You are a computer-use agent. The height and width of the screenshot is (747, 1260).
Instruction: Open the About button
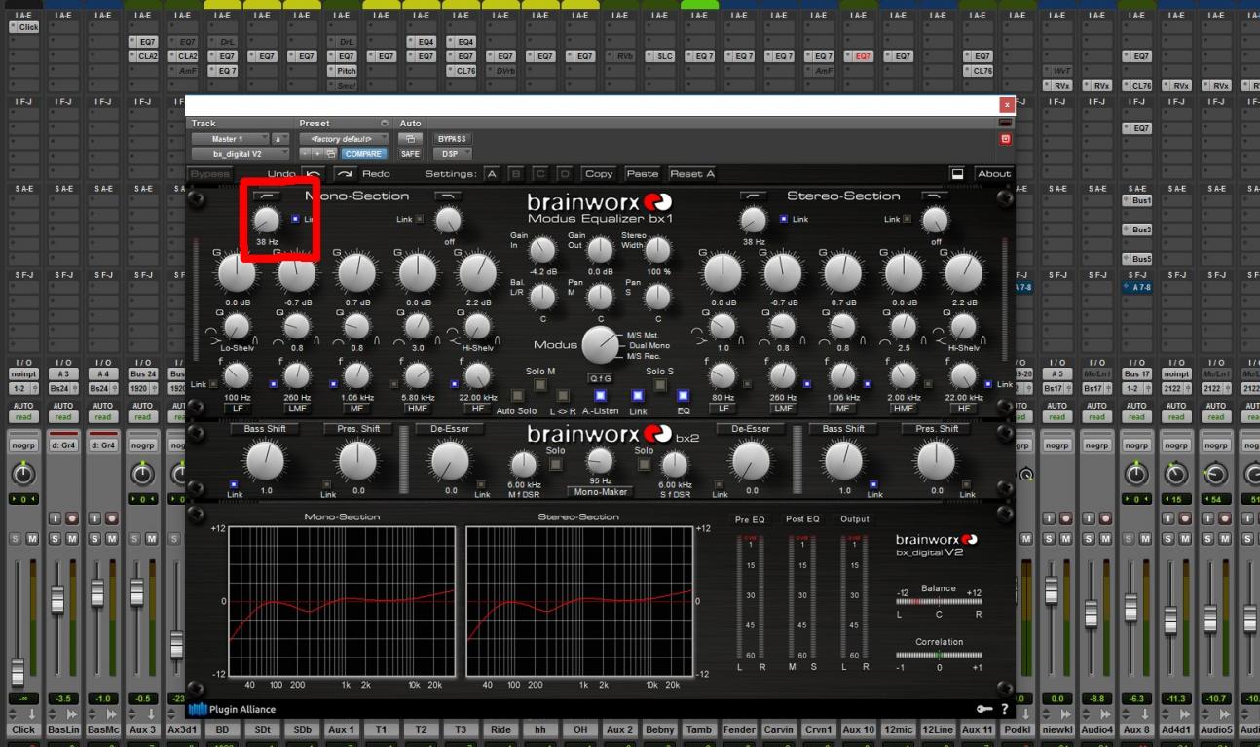993,173
